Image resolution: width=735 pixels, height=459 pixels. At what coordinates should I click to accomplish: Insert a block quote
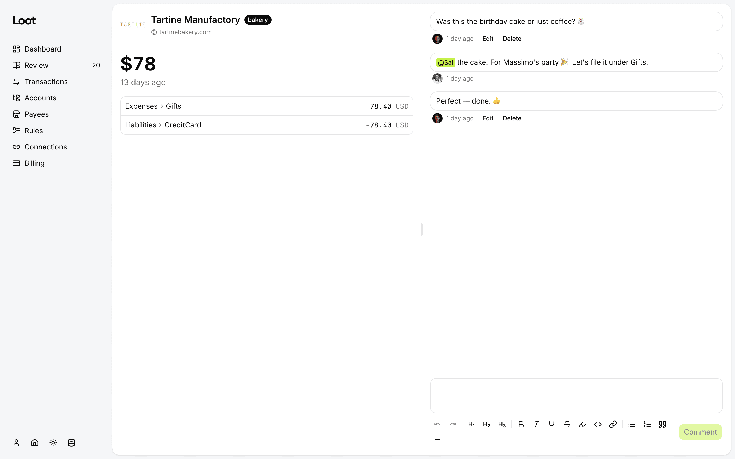coord(663,424)
